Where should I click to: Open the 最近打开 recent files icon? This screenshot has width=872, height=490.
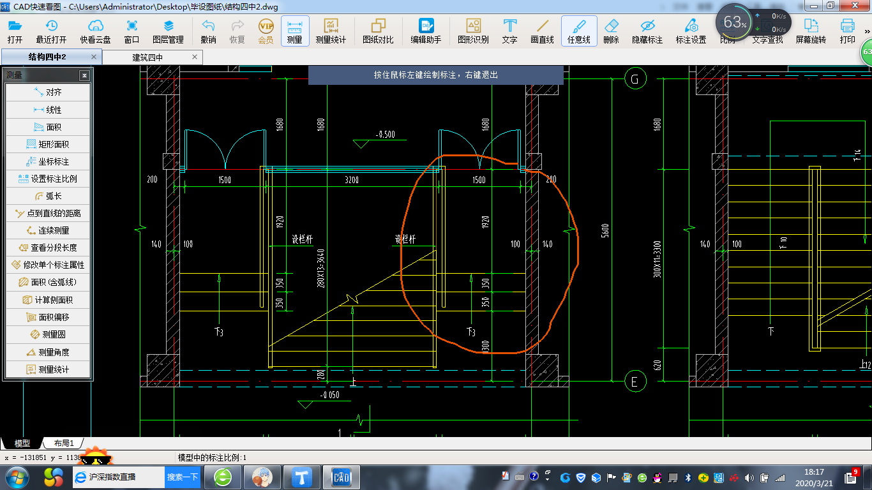coord(51,31)
